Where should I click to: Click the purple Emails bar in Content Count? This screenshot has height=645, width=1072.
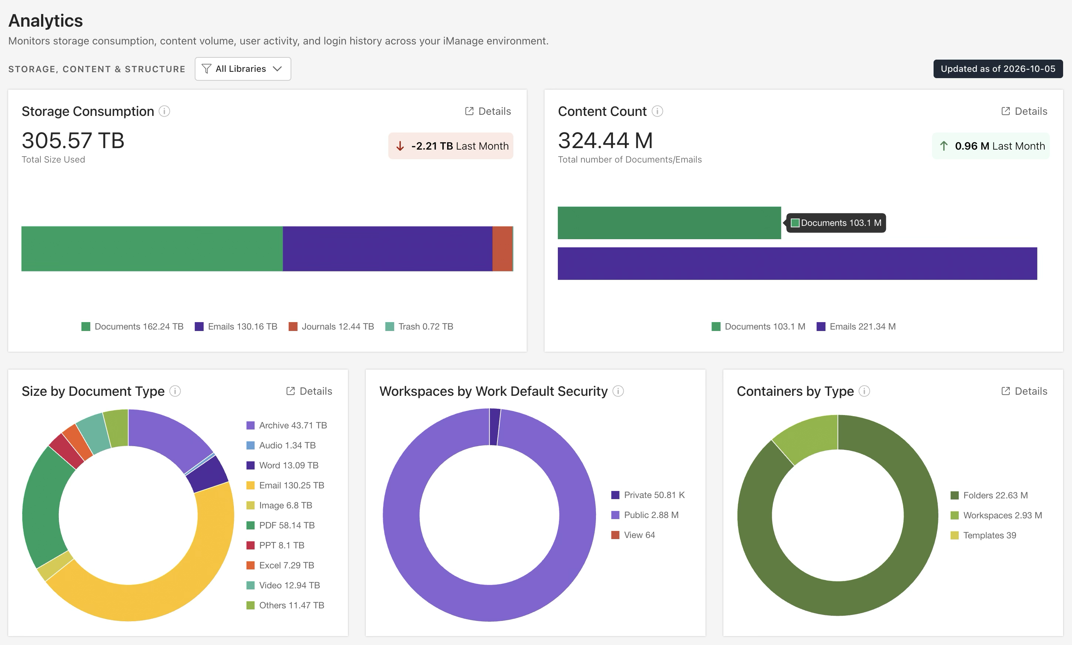797,264
